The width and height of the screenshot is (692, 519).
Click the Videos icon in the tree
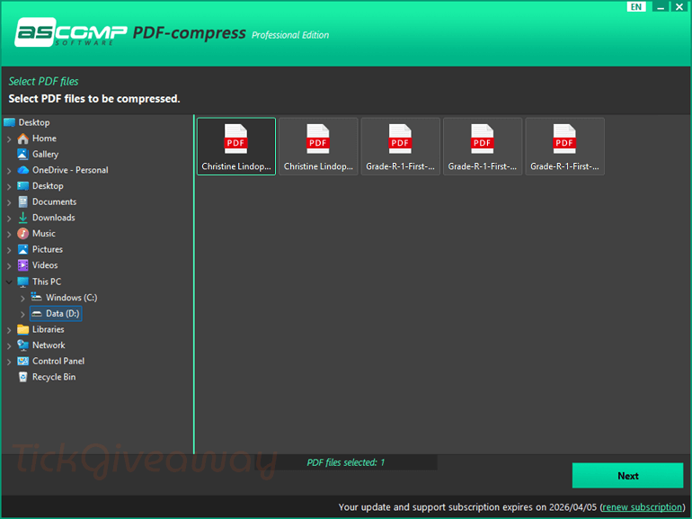pos(23,265)
